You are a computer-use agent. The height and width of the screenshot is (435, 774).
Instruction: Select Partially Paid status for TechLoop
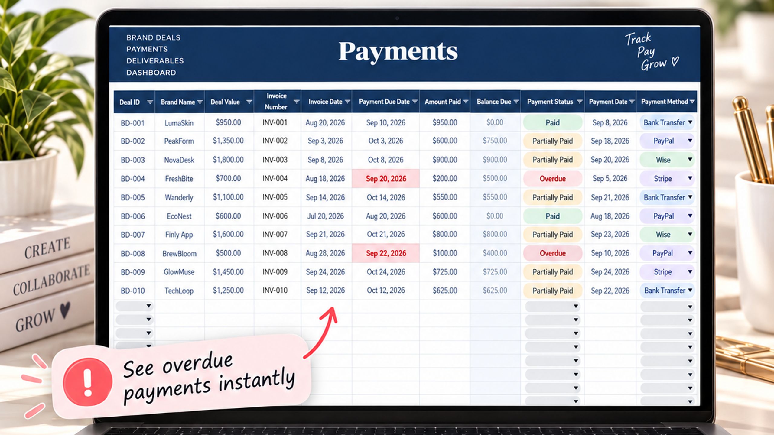[x=552, y=291]
